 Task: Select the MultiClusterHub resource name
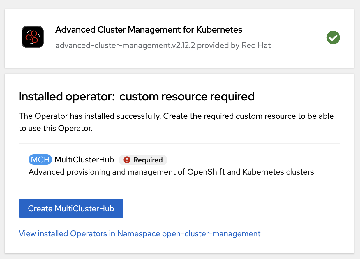[84, 160]
